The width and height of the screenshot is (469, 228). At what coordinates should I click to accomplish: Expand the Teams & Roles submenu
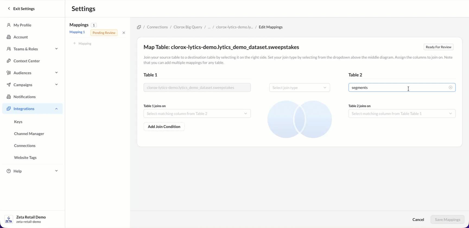(56, 49)
